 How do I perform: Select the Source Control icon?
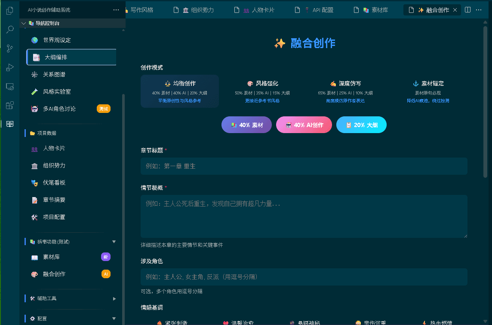[9, 48]
